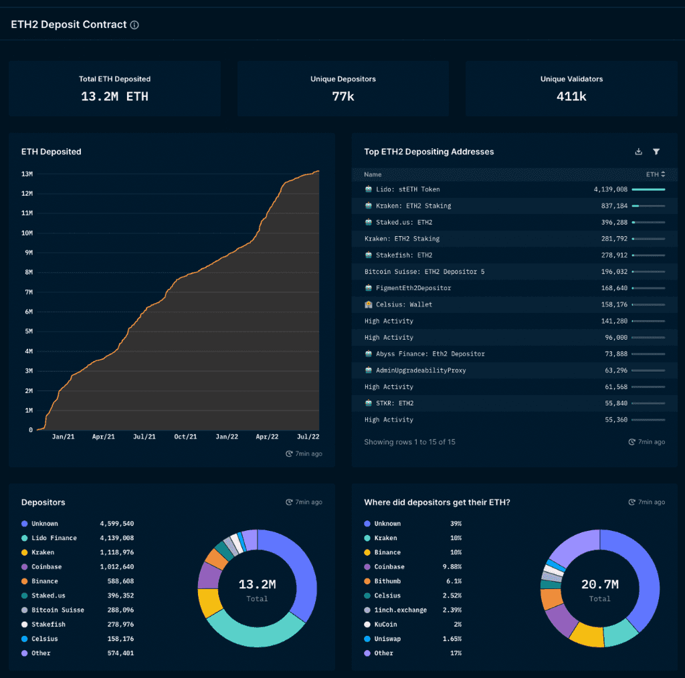Viewport: 685px width, 678px height.
Task: Select the Stakefish legend swatch
Action: pos(25,625)
